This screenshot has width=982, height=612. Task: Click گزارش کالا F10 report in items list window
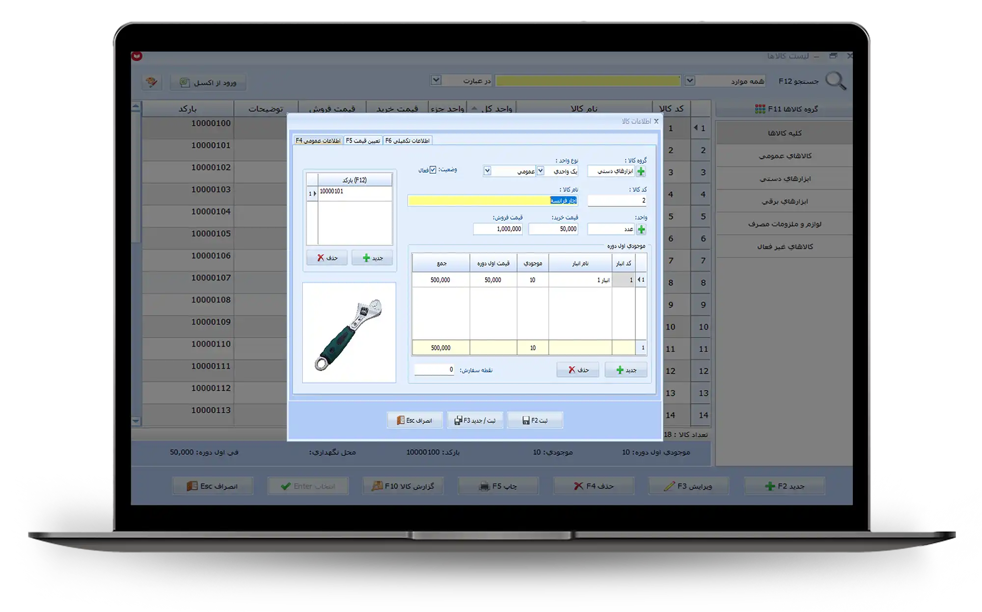tap(403, 486)
